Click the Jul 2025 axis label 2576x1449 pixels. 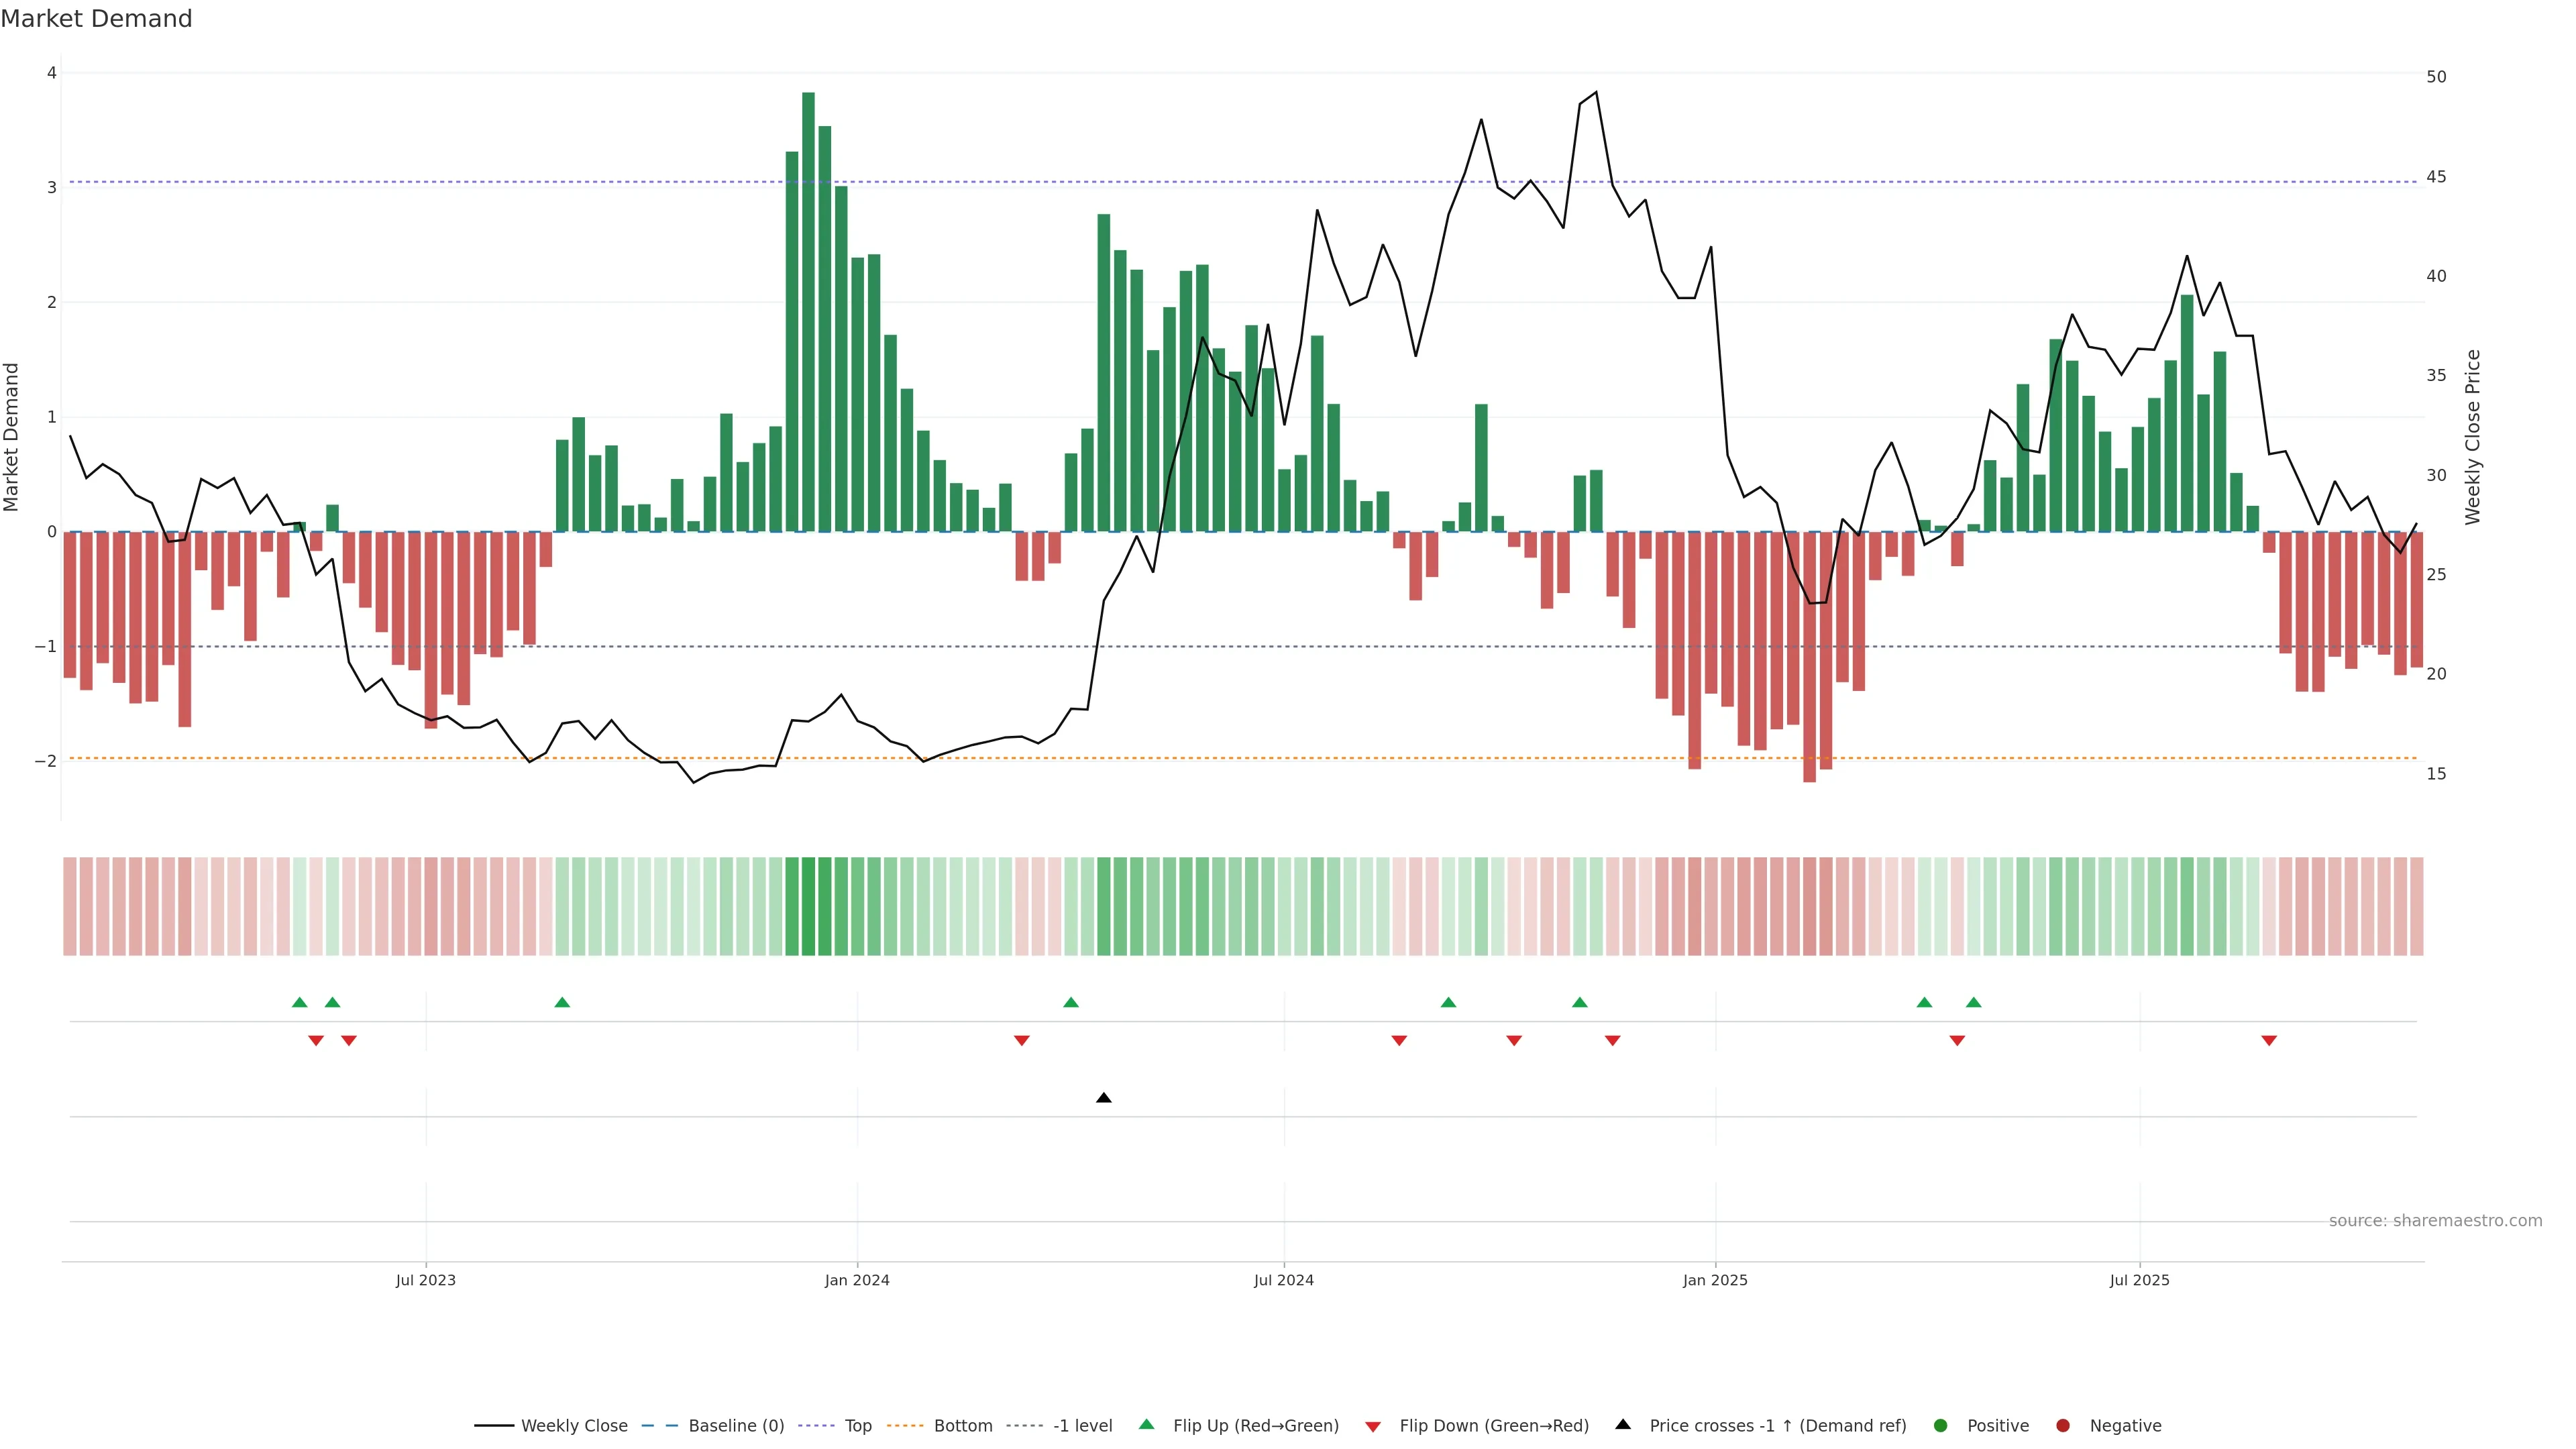2139,1280
